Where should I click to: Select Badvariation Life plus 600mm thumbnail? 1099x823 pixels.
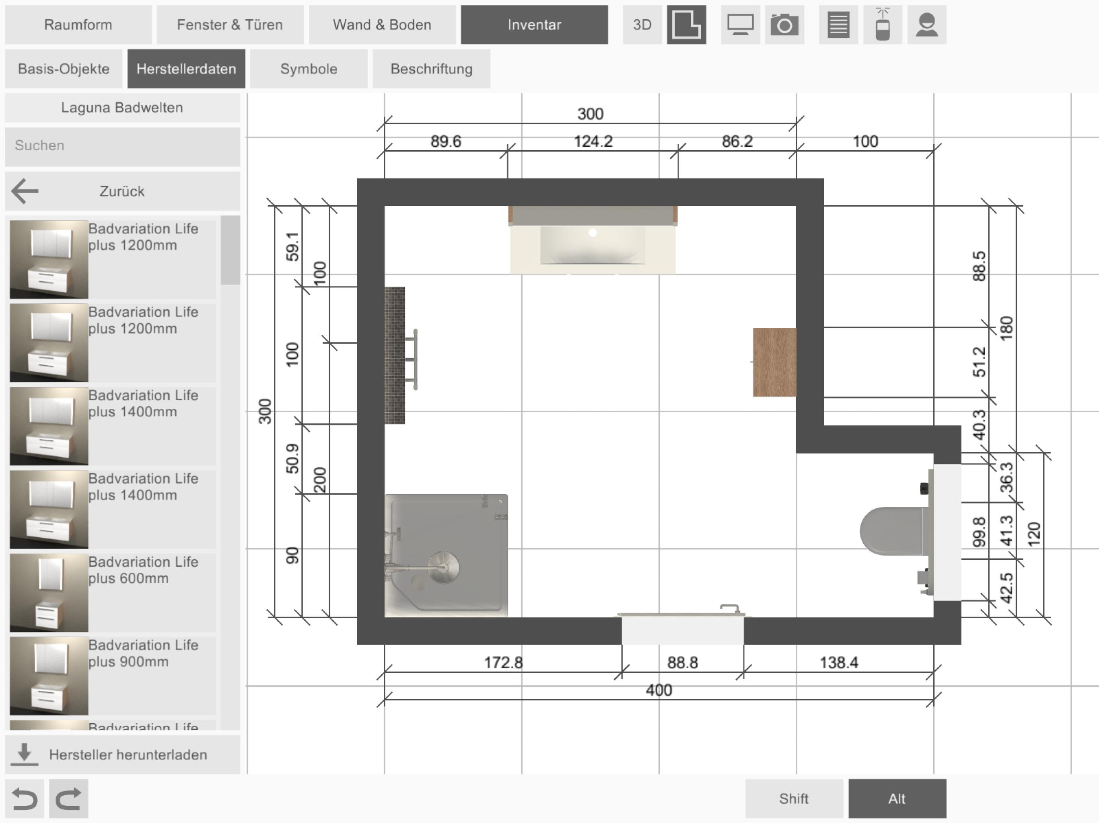pyautogui.click(x=49, y=593)
